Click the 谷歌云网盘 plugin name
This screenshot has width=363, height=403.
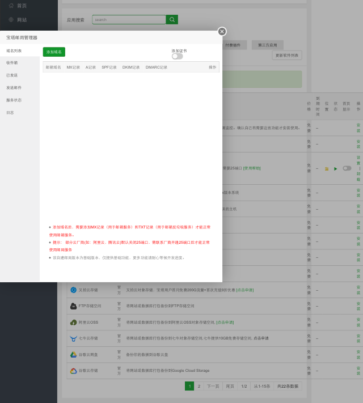(x=88, y=355)
